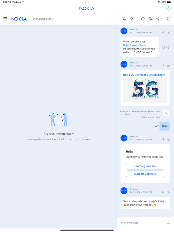Play audio for the Help message
Image resolution: width=174 pixels, height=232 pixels.
(x=168, y=140)
